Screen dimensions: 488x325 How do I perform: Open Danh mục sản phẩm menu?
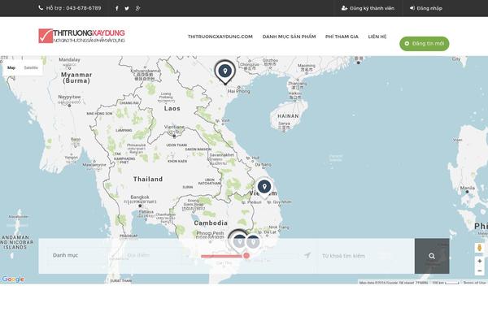[289, 37]
